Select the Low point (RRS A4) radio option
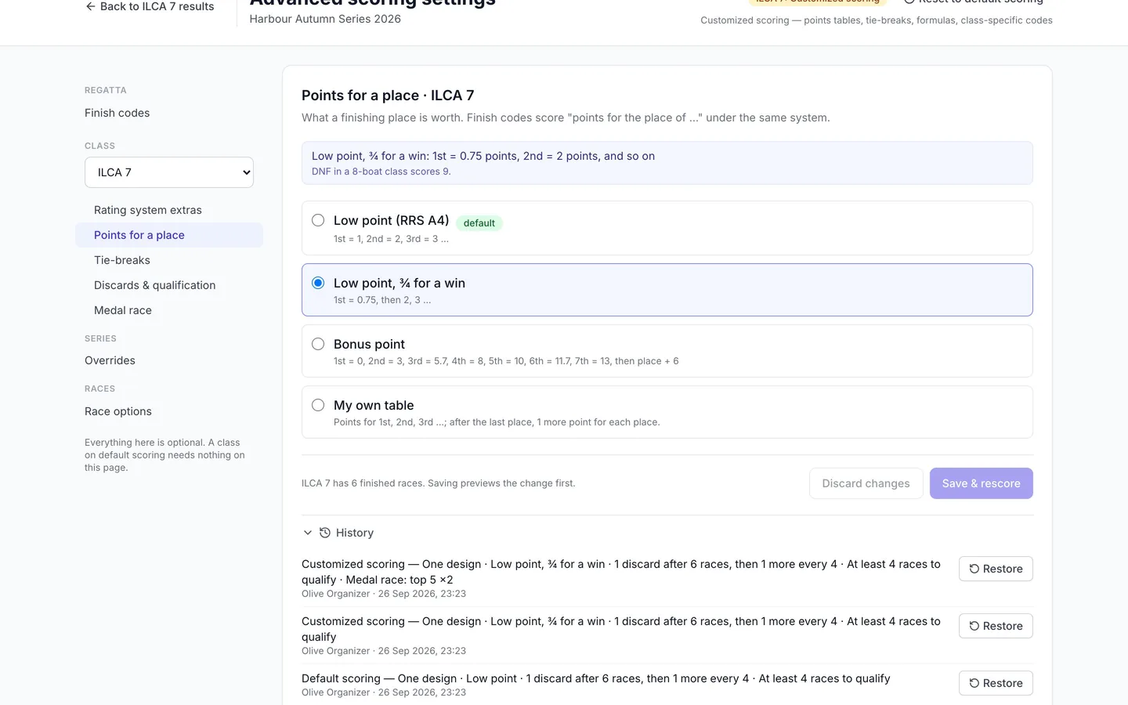The width and height of the screenshot is (1128, 705). pyautogui.click(x=318, y=220)
